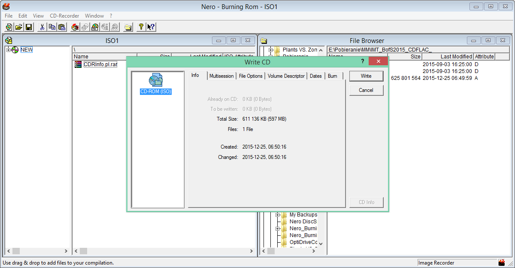The width and height of the screenshot is (515, 268).
Task: Click the File Browser tree scroll down arrow
Action: pyautogui.click(x=321, y=244)
